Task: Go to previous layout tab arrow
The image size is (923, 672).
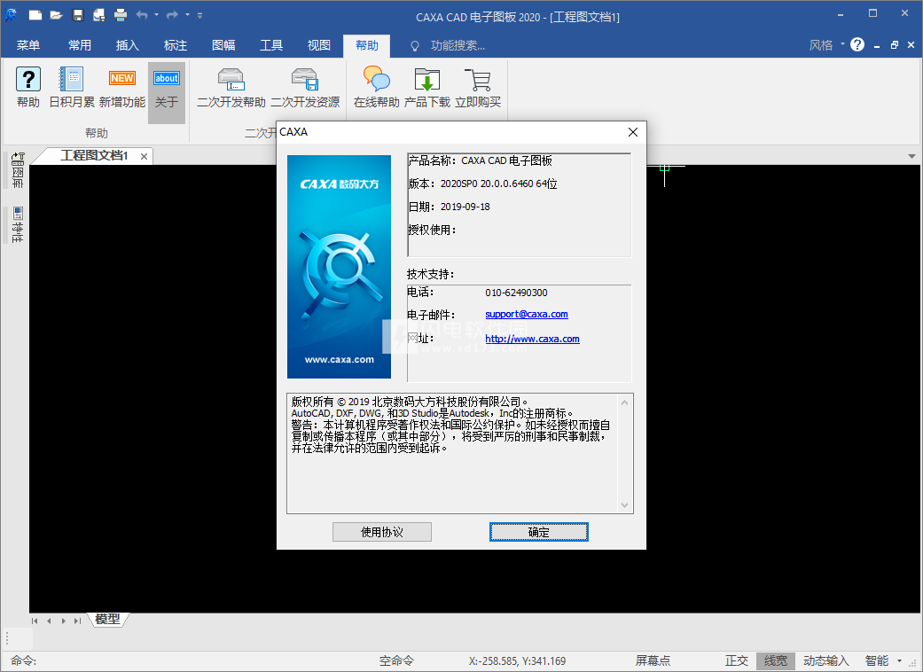Action: point(49,621)
